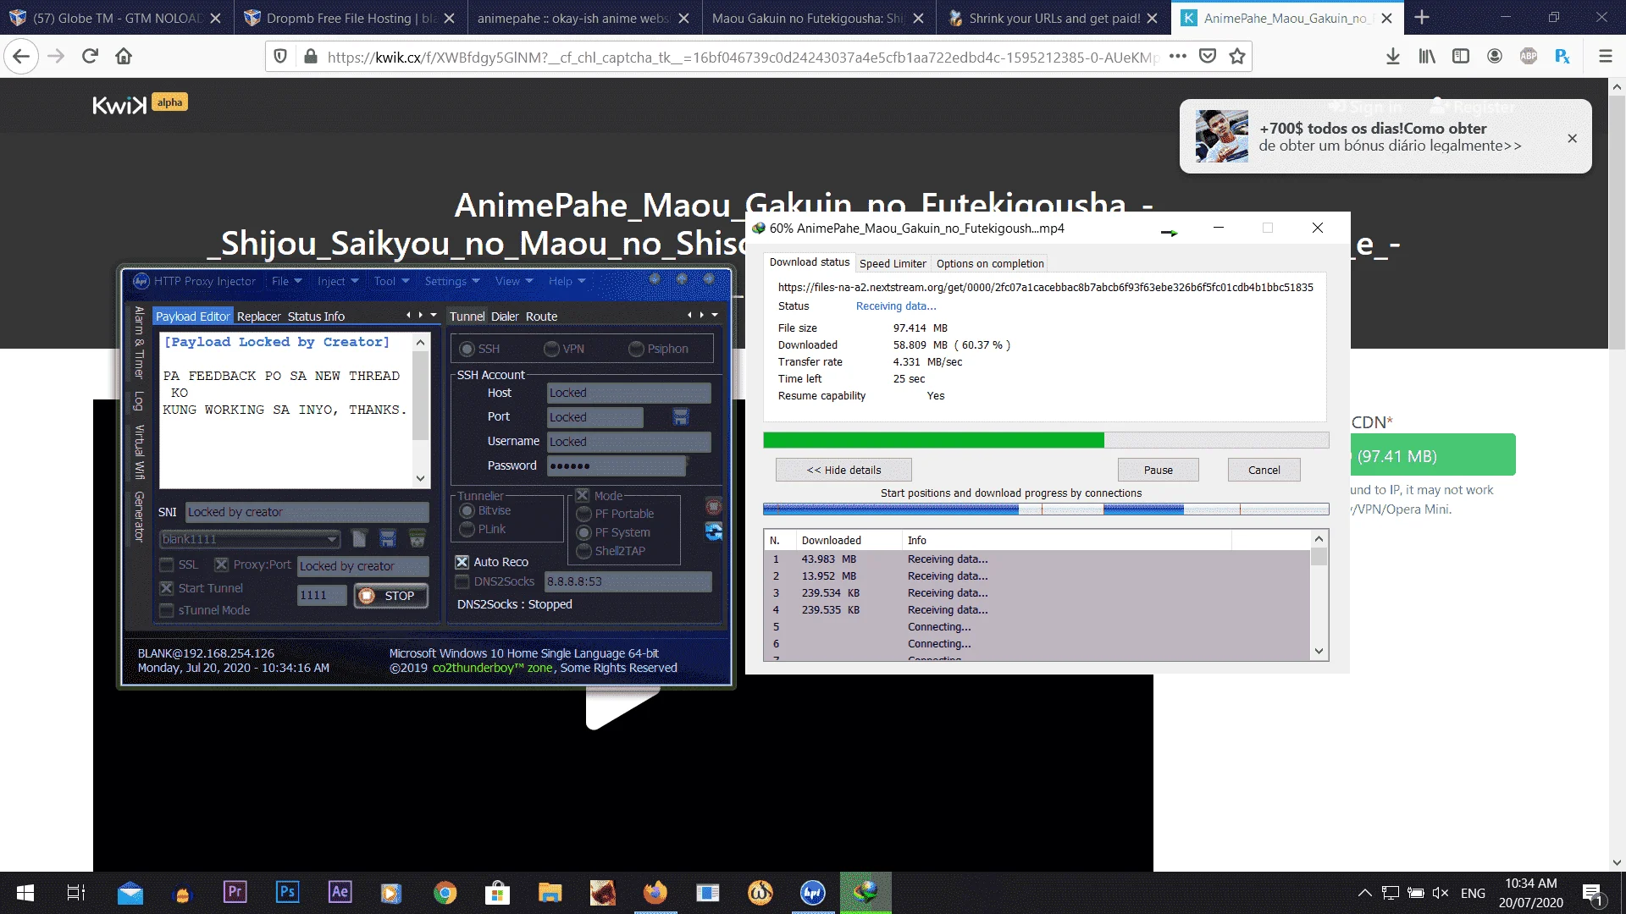Switch to the Status Info tab
This screenshot has width=1626, height=914.
point(316,317)
